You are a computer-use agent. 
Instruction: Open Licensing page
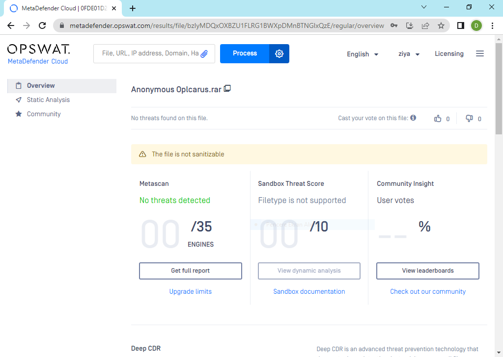click(x=449, y=54)
